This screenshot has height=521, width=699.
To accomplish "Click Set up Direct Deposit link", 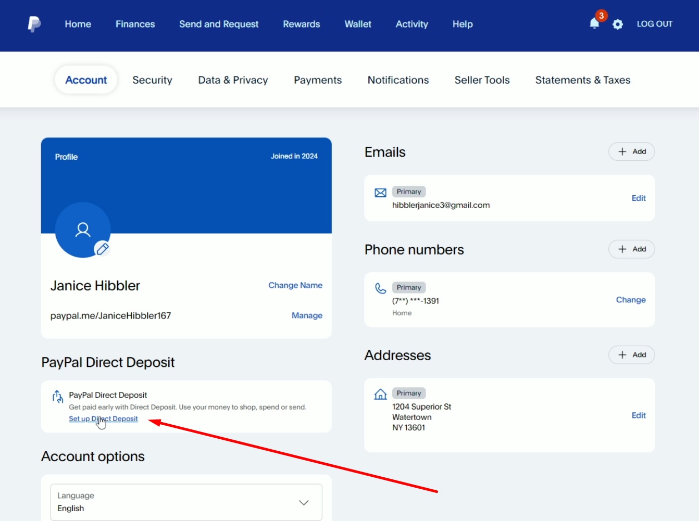I will coord(103,419).
